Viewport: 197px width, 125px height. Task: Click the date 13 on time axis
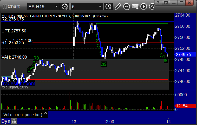click(x=74, y=122)
